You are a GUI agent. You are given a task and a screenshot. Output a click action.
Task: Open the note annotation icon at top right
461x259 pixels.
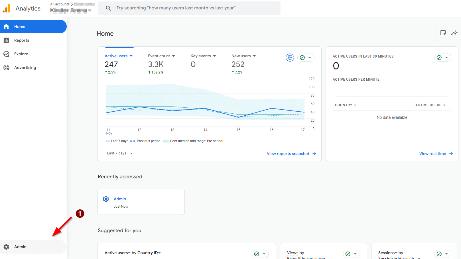click(x=443, y=33)
